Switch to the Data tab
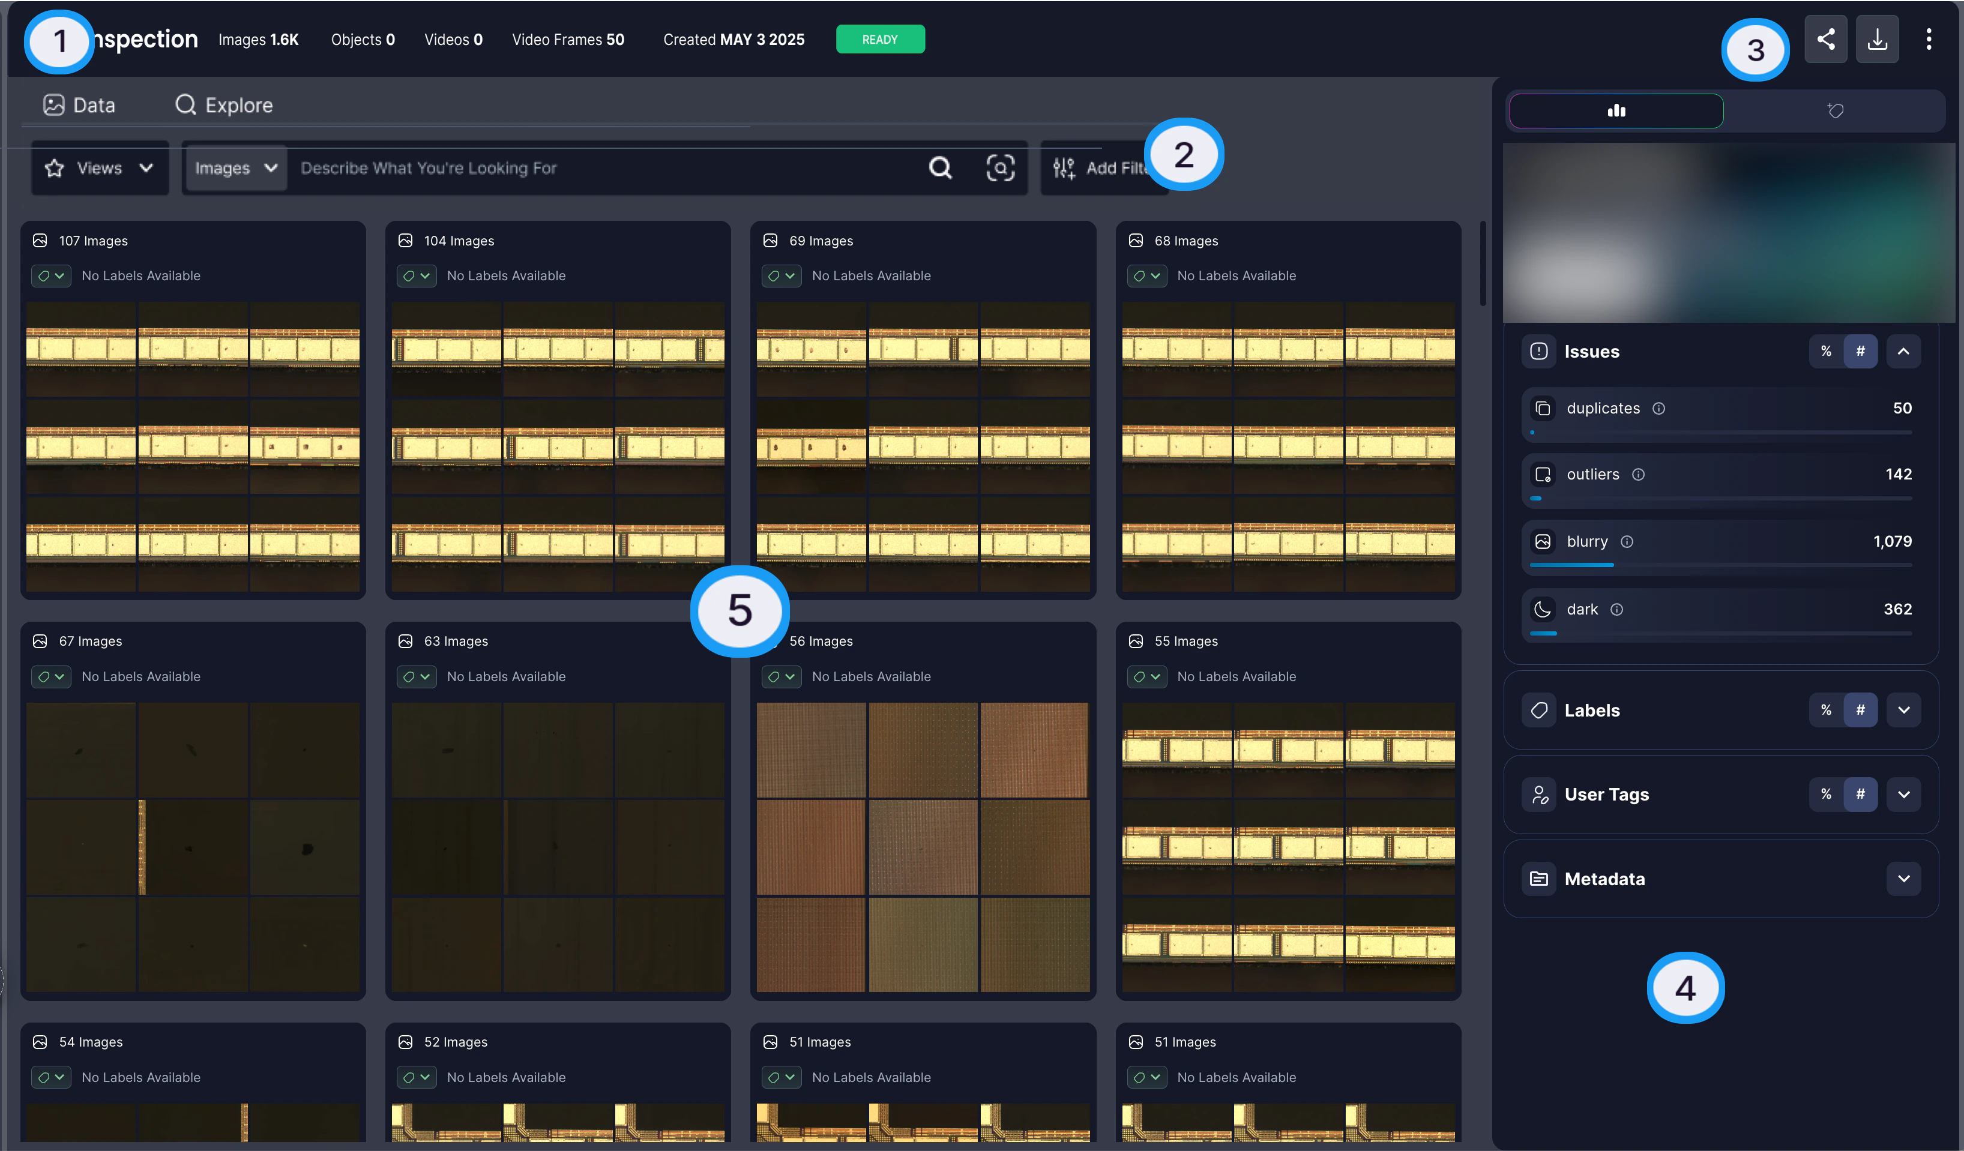This screenshot has height=1151, width=1964. 78,104
